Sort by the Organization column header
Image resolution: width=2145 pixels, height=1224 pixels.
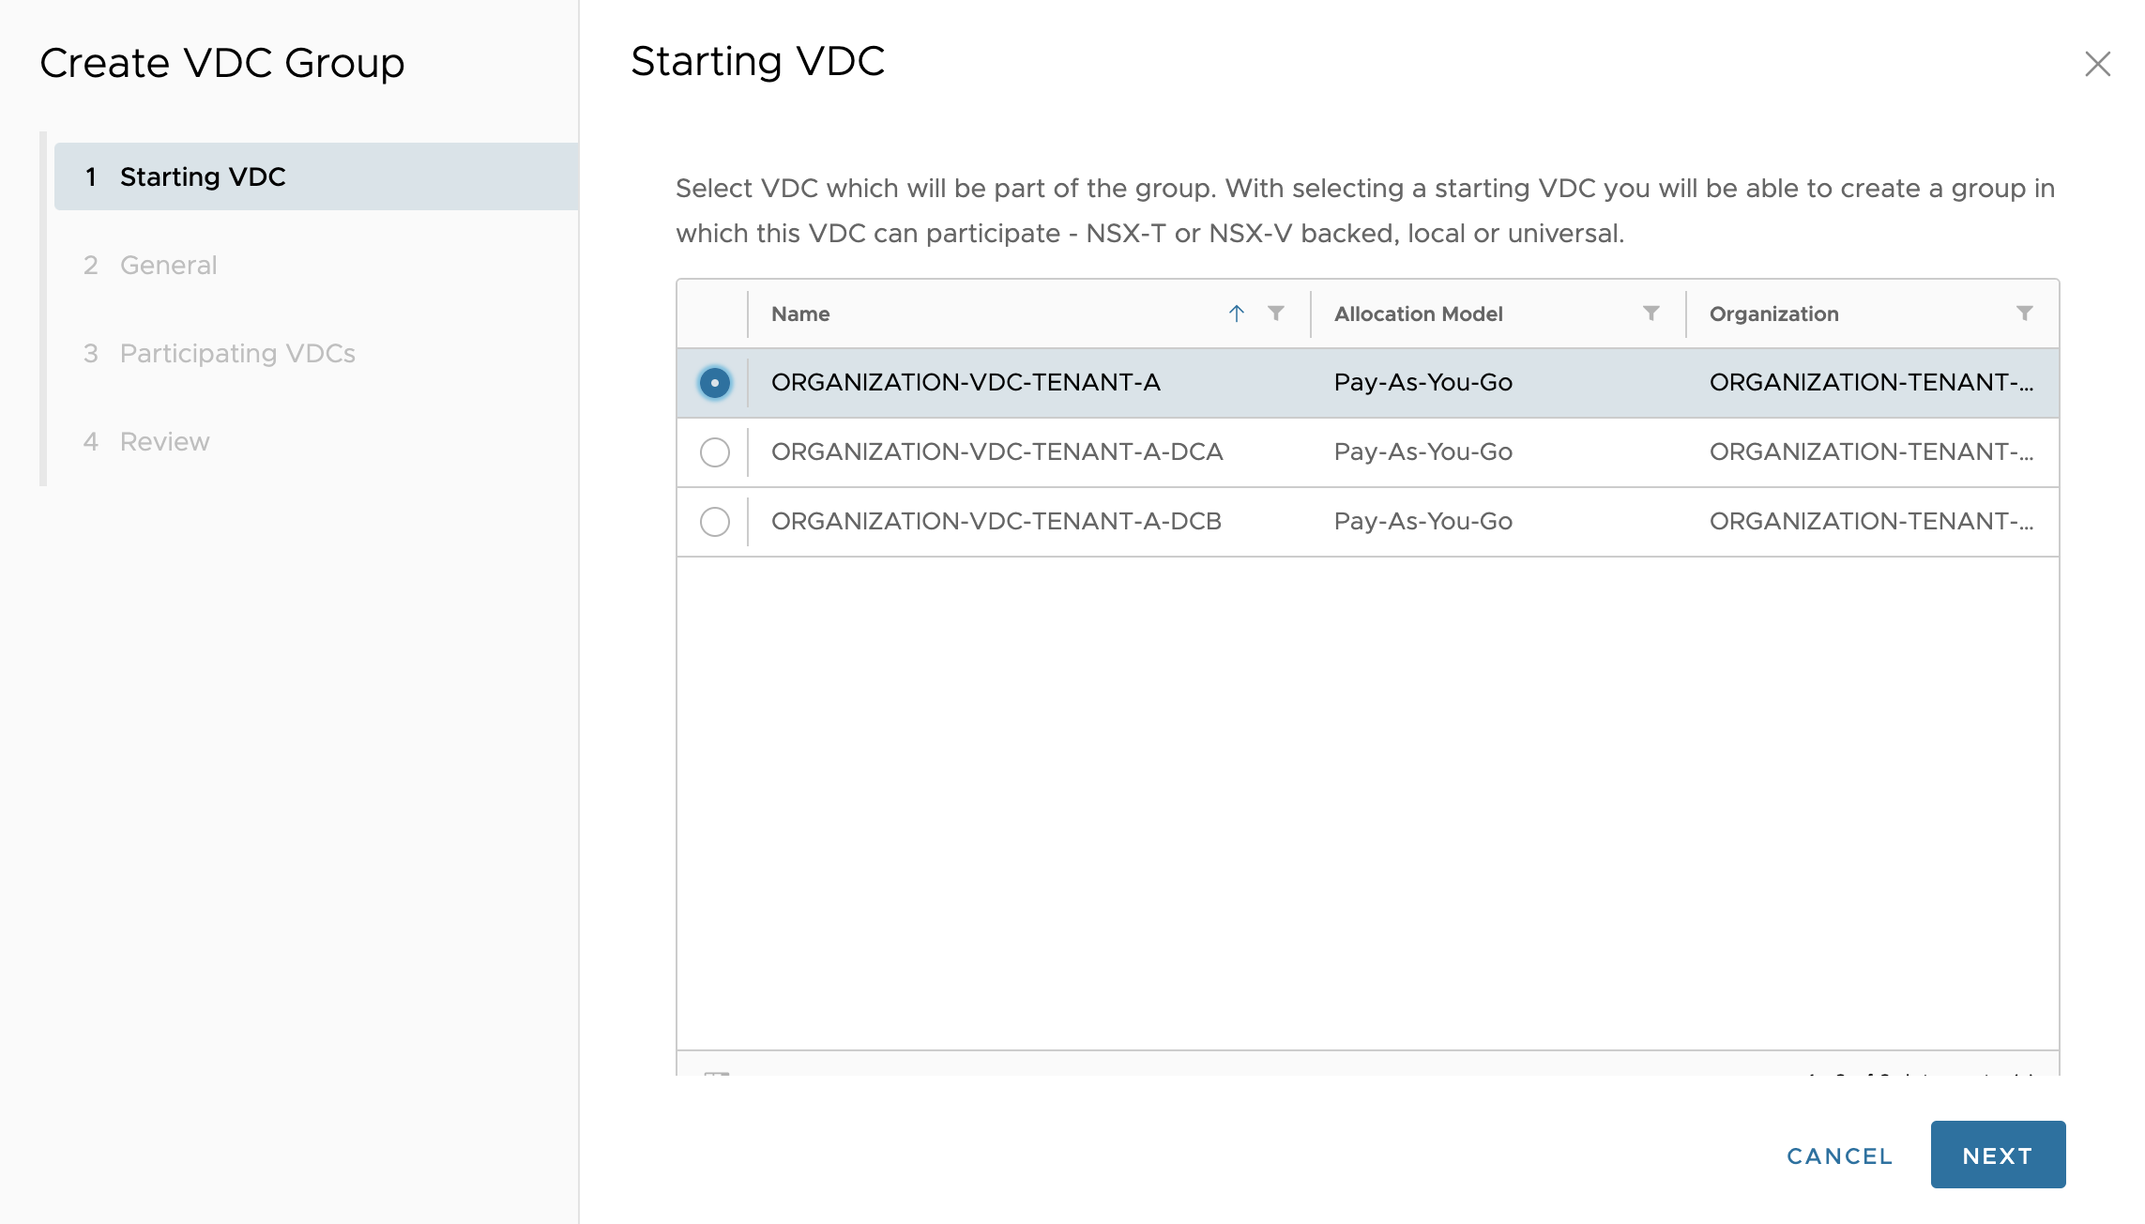pyautogui.click(x=1773, y=314)
